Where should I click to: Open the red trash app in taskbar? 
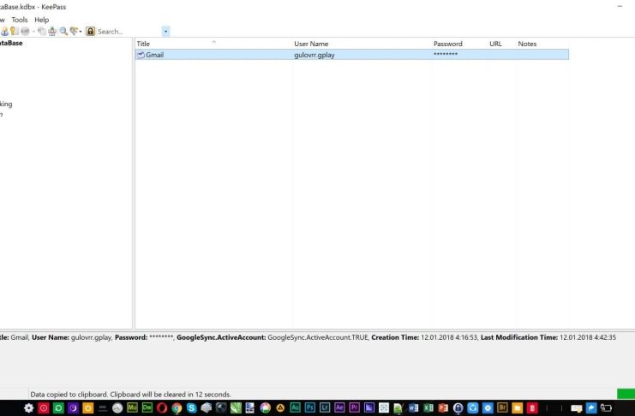[532, 408]
